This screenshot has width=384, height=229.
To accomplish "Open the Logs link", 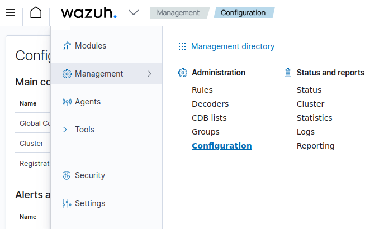I will coord(306,132).
